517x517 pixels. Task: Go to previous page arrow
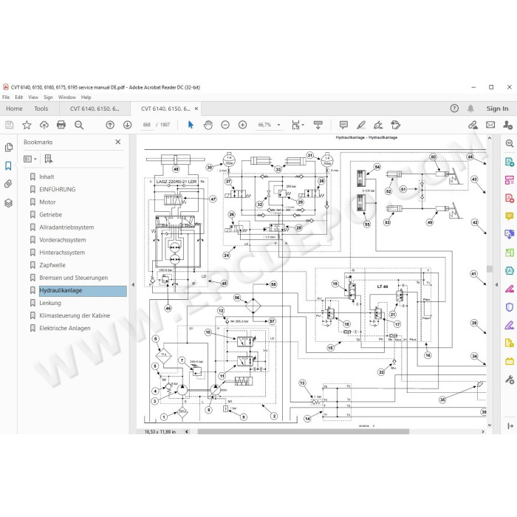pyautogui.click(x=110, y=125)
